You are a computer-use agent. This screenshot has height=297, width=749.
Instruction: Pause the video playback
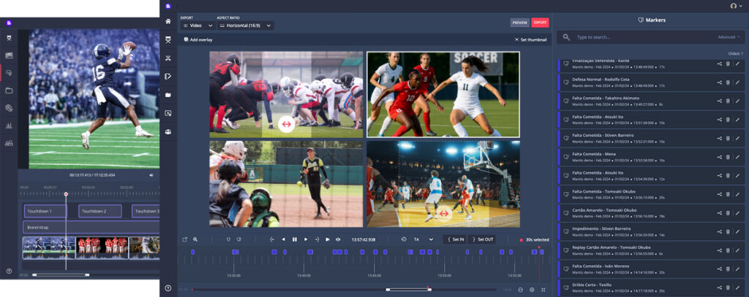pos(295,239)
